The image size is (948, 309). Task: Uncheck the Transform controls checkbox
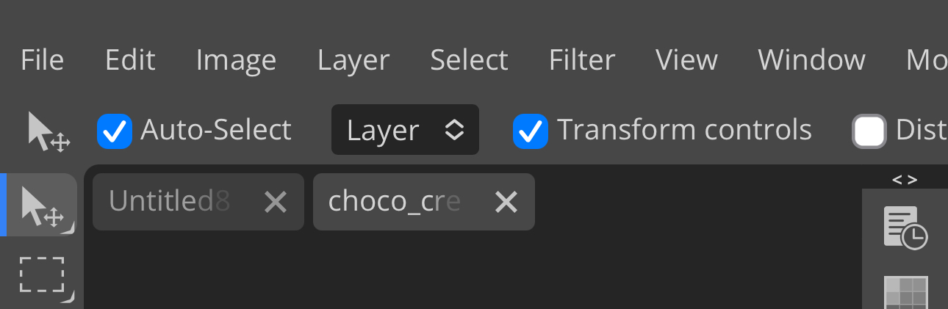530,131
